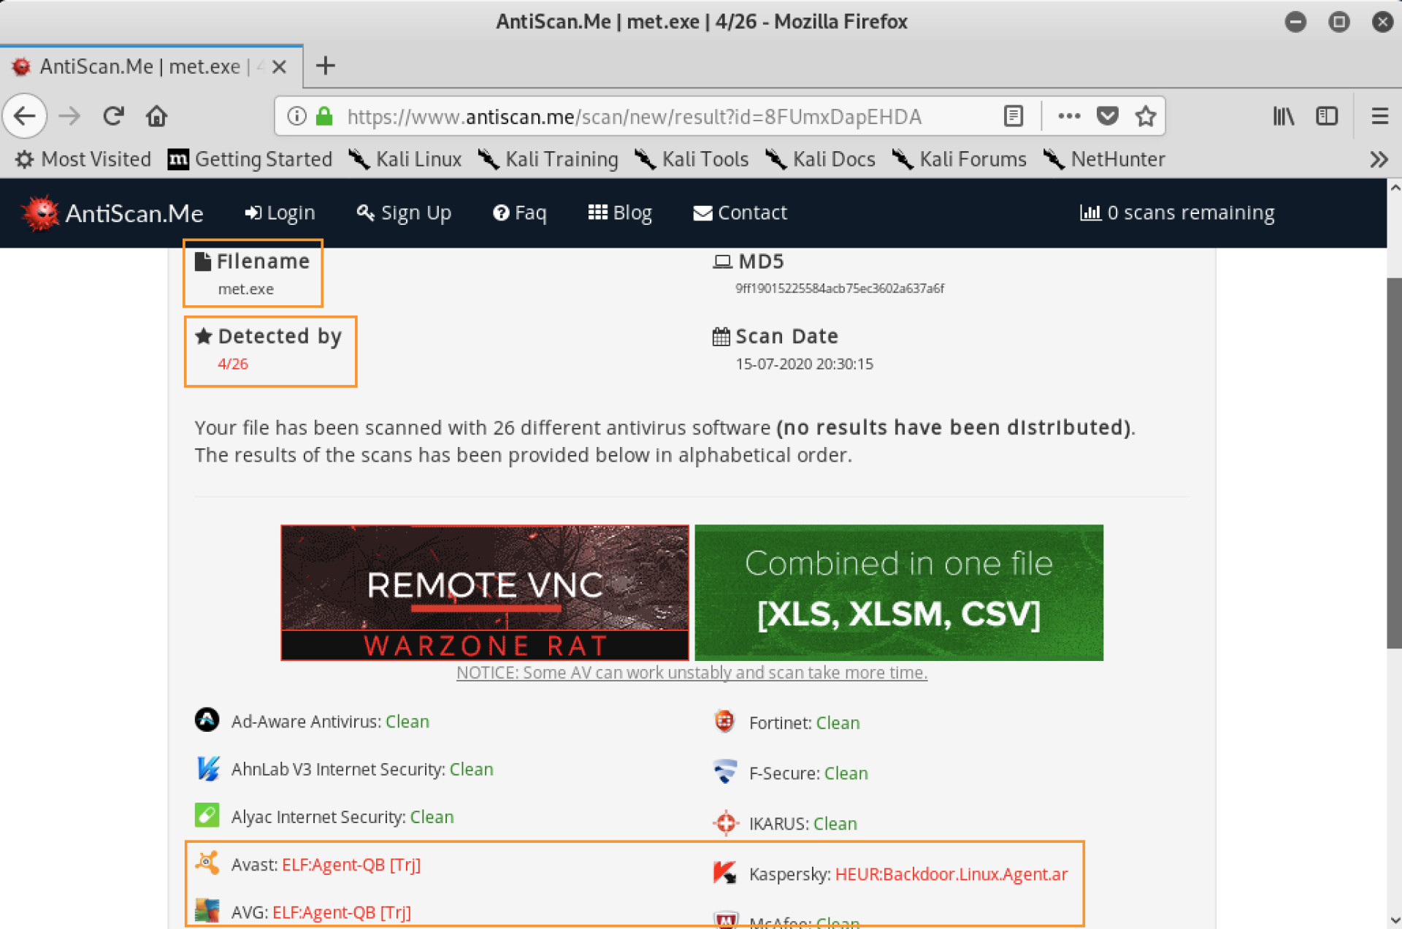Open the Getting Started bookmark

tap(250, 159)
